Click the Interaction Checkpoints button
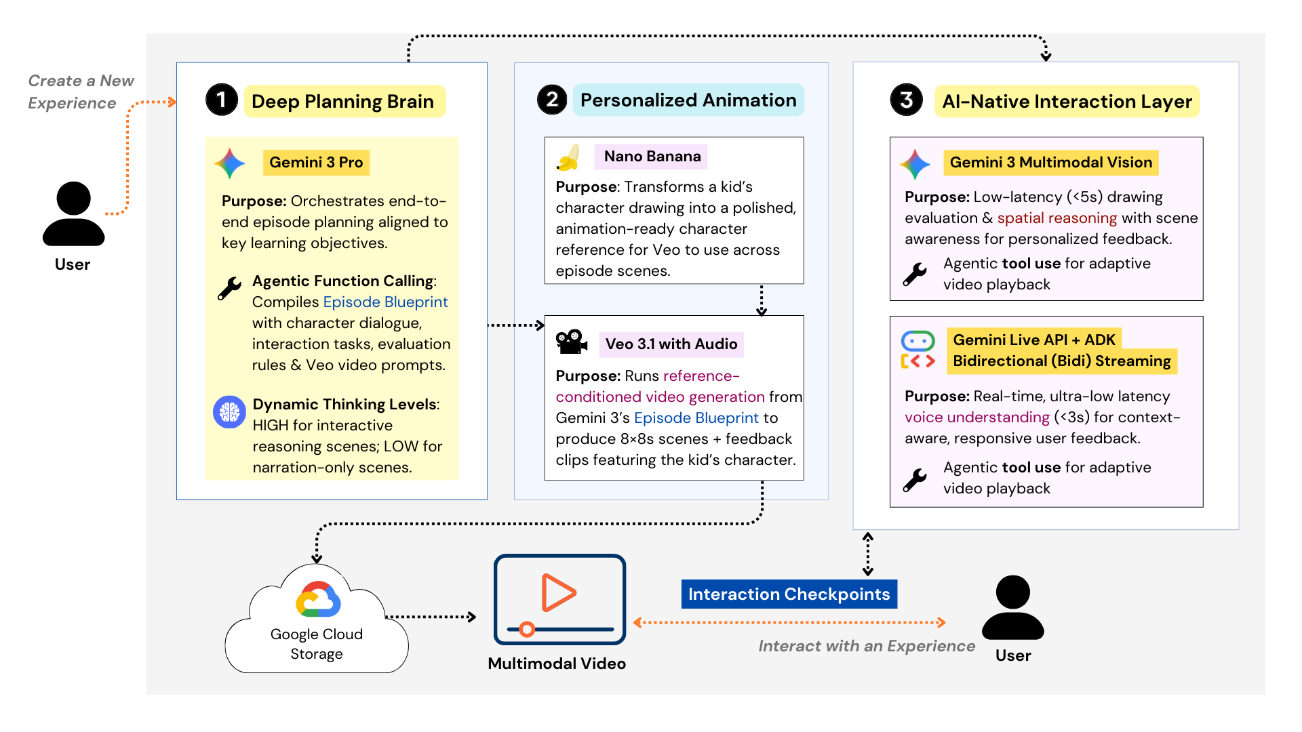1302x732 pixels. pyautogui.click(x=789, y=594)
